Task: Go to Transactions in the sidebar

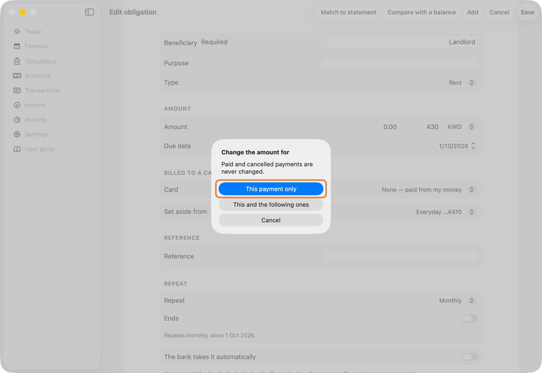Action: pyautogui.click(x=43, y=90)
